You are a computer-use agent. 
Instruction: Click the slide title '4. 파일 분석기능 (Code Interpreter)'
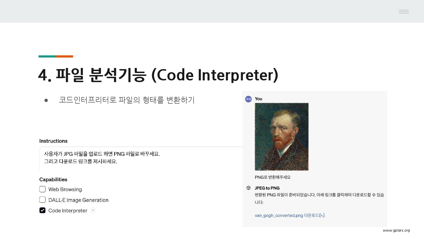point(158,75)
